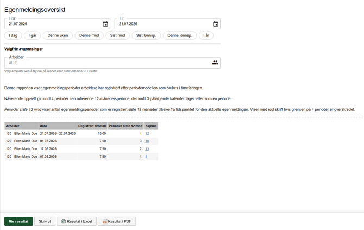Choose the 'Denne mnd' range chip
Image resolution: width=364 pixels, height=230 pixels.
pyautogui.click(x=89, y=35)
